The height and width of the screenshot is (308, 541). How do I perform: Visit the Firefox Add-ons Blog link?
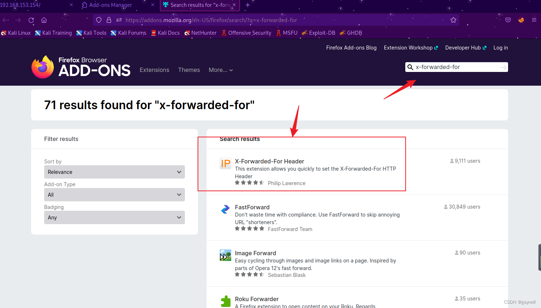click(351, 48)
